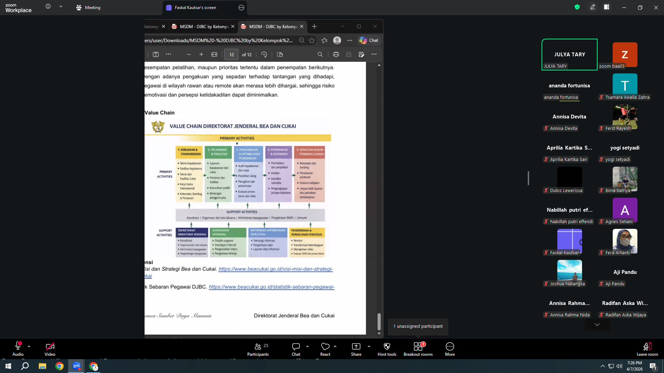Viewport: 664px width, 373px height.
Task: Click the annotate pencil icon at top right
Action: coord(593,7)
